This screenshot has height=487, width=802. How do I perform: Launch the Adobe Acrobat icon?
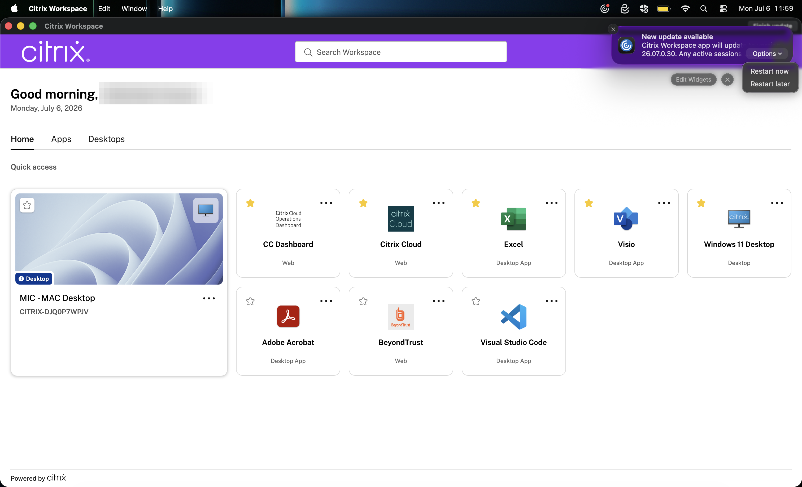[288, 316]
